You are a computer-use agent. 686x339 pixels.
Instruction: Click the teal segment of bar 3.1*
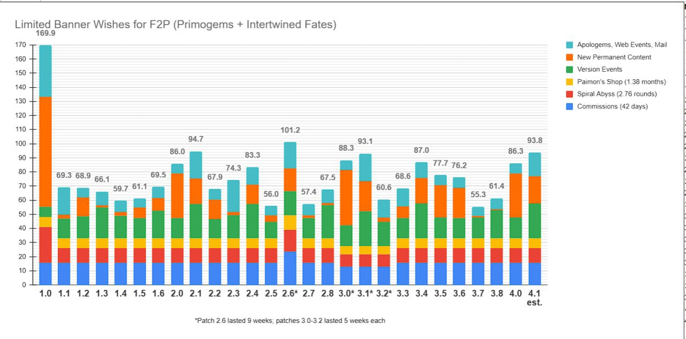click(365, 167)
